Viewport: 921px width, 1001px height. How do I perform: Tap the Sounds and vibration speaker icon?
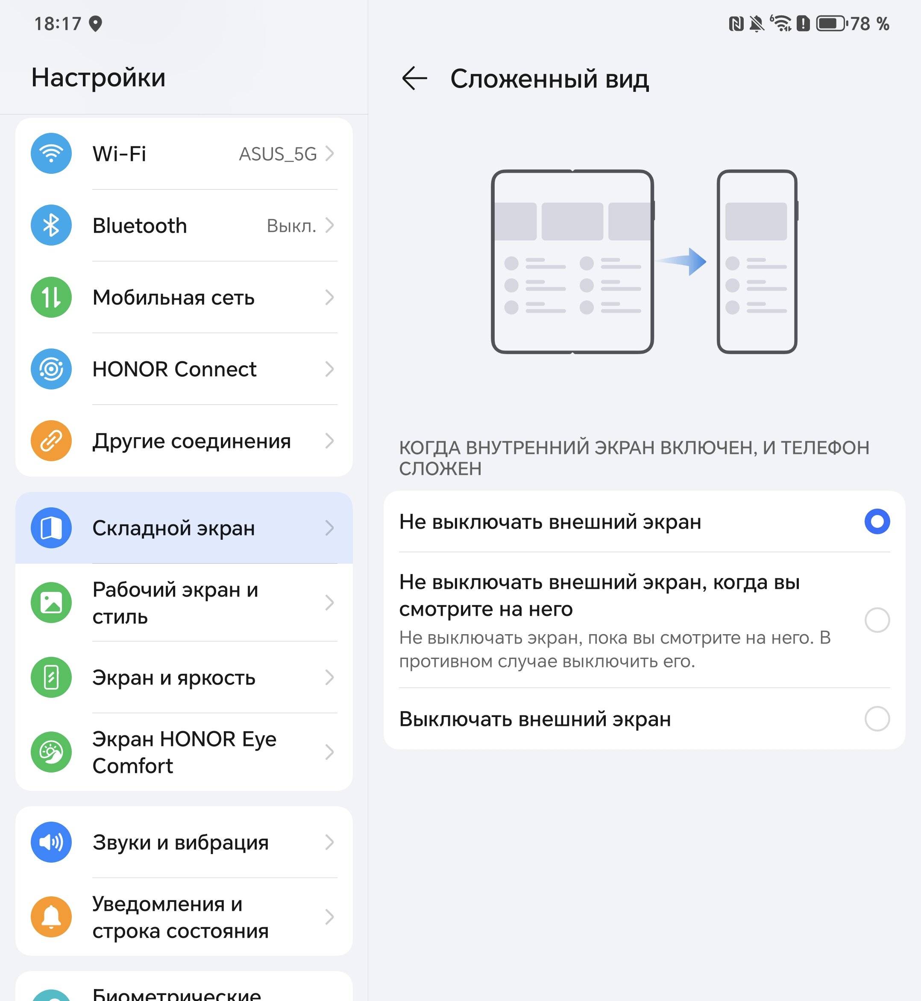point(51,842)
